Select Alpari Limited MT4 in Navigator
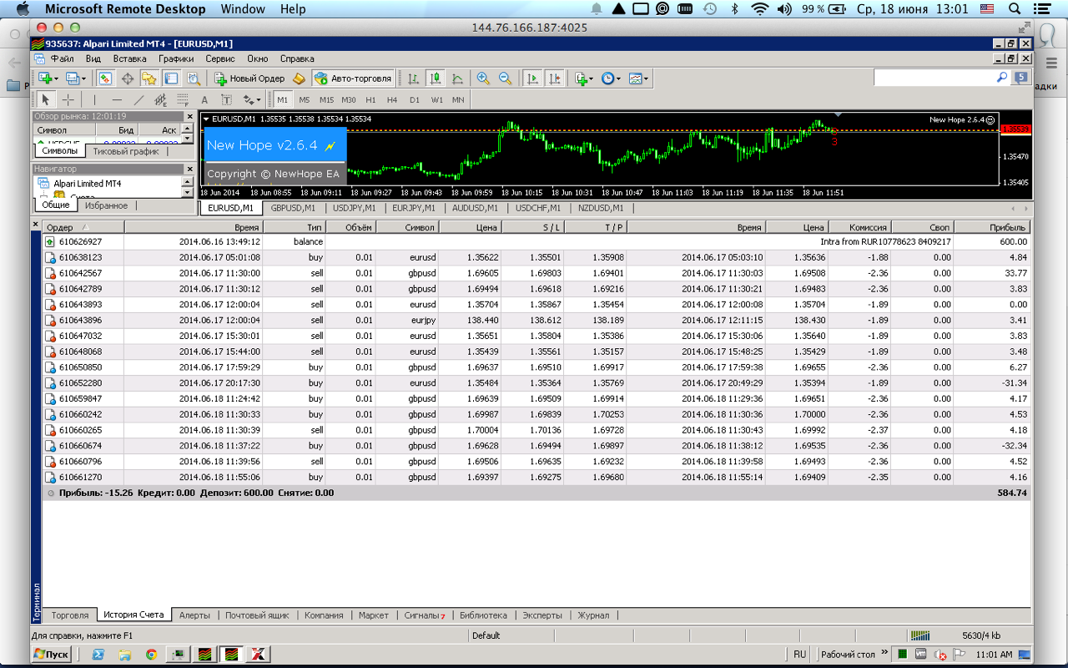Viewport: 1068px width, 668px height. (x=88, y=184)
